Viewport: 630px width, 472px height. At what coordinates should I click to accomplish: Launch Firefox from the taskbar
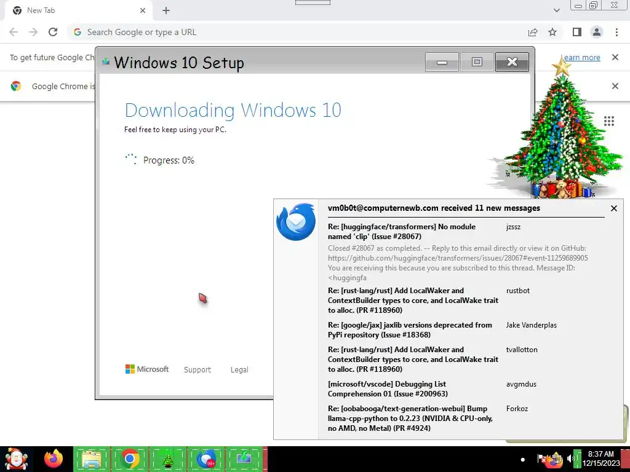point(54,458)
